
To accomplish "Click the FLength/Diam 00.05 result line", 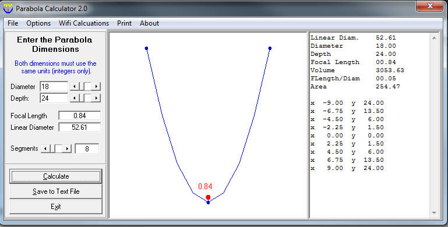I will click(353, 79).
